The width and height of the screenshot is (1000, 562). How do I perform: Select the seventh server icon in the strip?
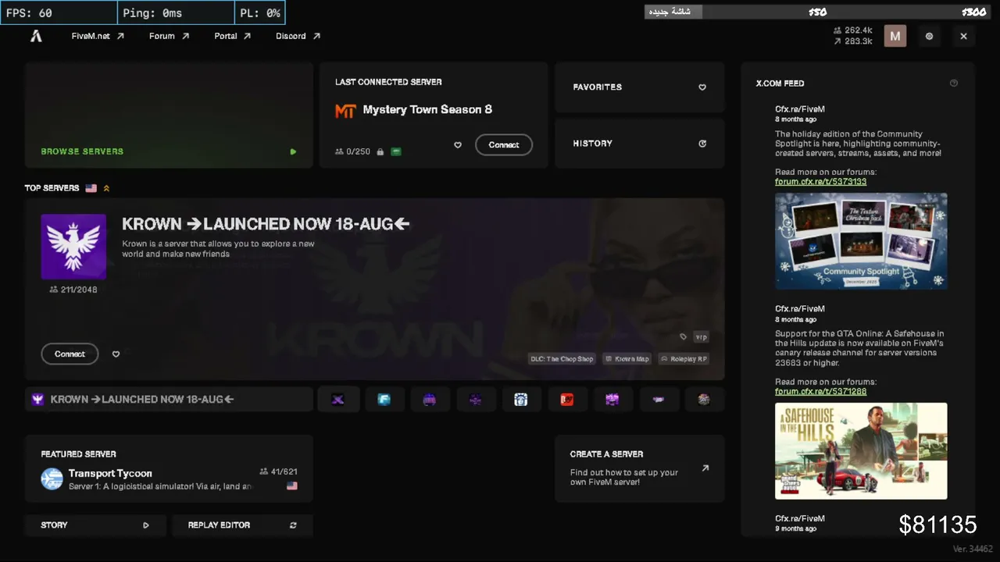(x=612, y=400)
